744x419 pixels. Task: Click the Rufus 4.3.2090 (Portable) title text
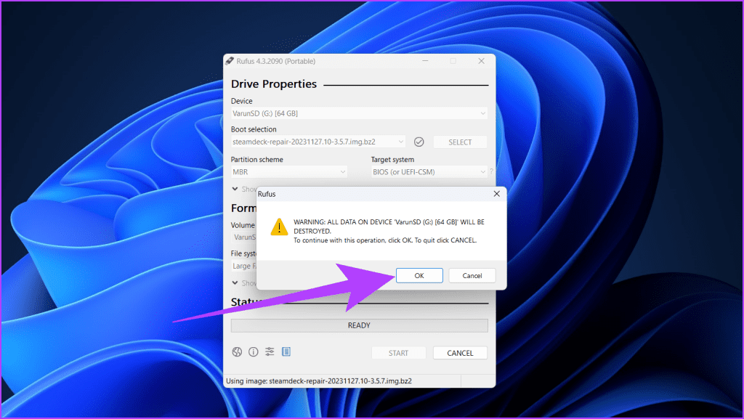(x=275, y=61)
